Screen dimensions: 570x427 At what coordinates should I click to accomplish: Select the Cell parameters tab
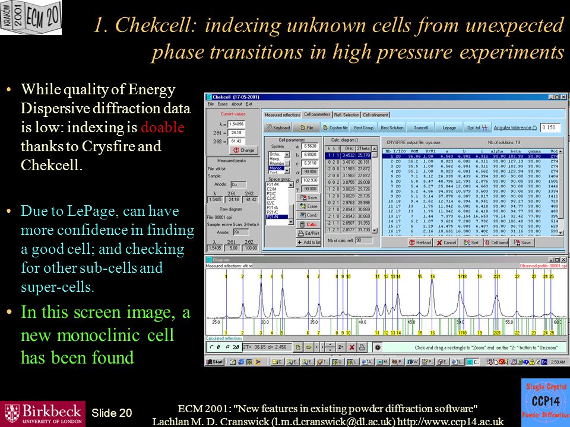(x=317, y=114)
